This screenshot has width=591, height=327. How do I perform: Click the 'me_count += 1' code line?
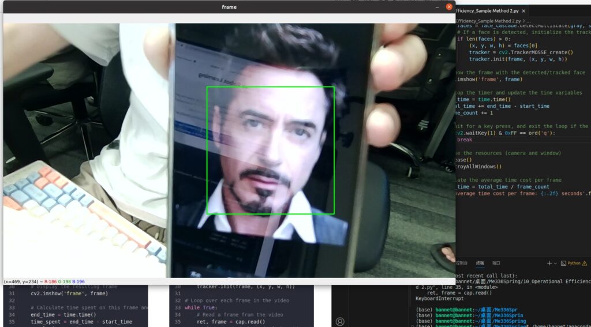(x=474, y=113)
